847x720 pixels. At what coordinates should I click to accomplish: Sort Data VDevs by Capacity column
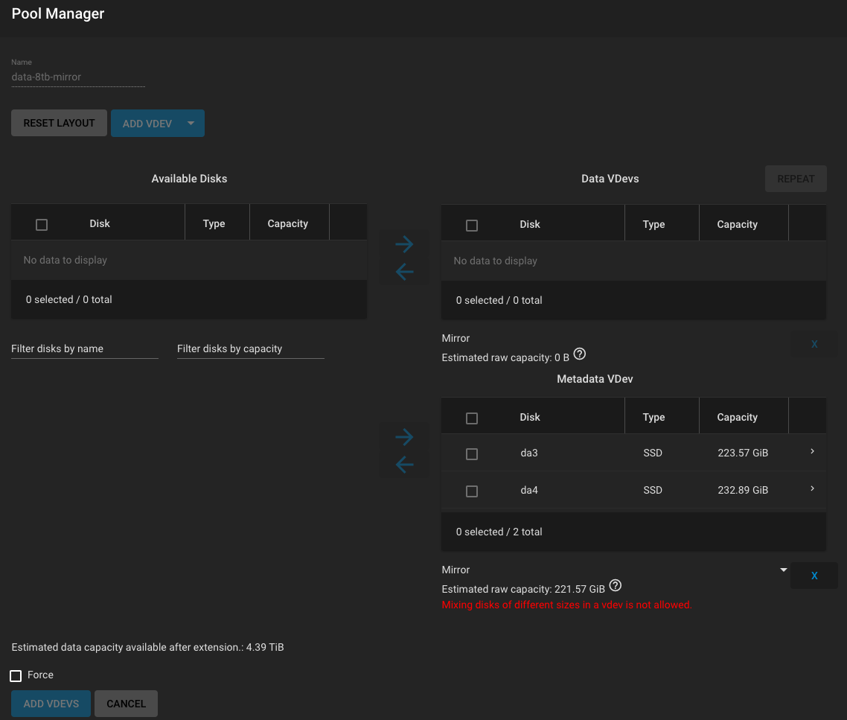737,224
